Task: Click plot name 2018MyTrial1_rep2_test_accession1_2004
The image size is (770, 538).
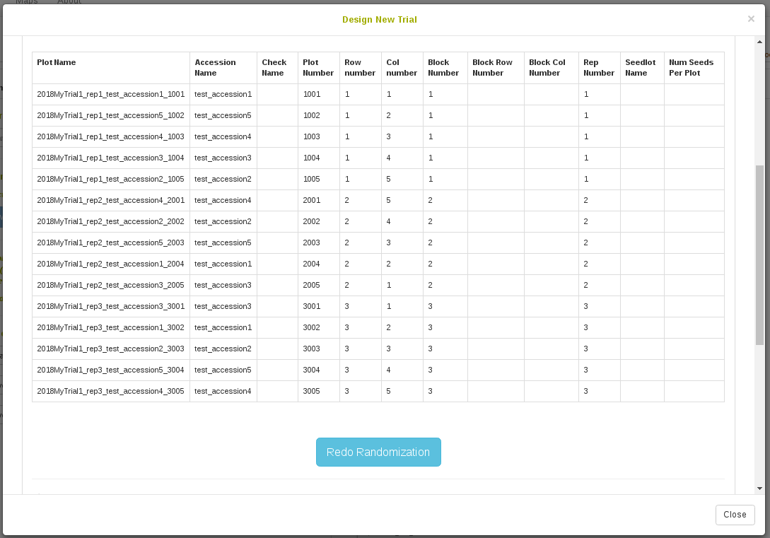Action: 110,264
